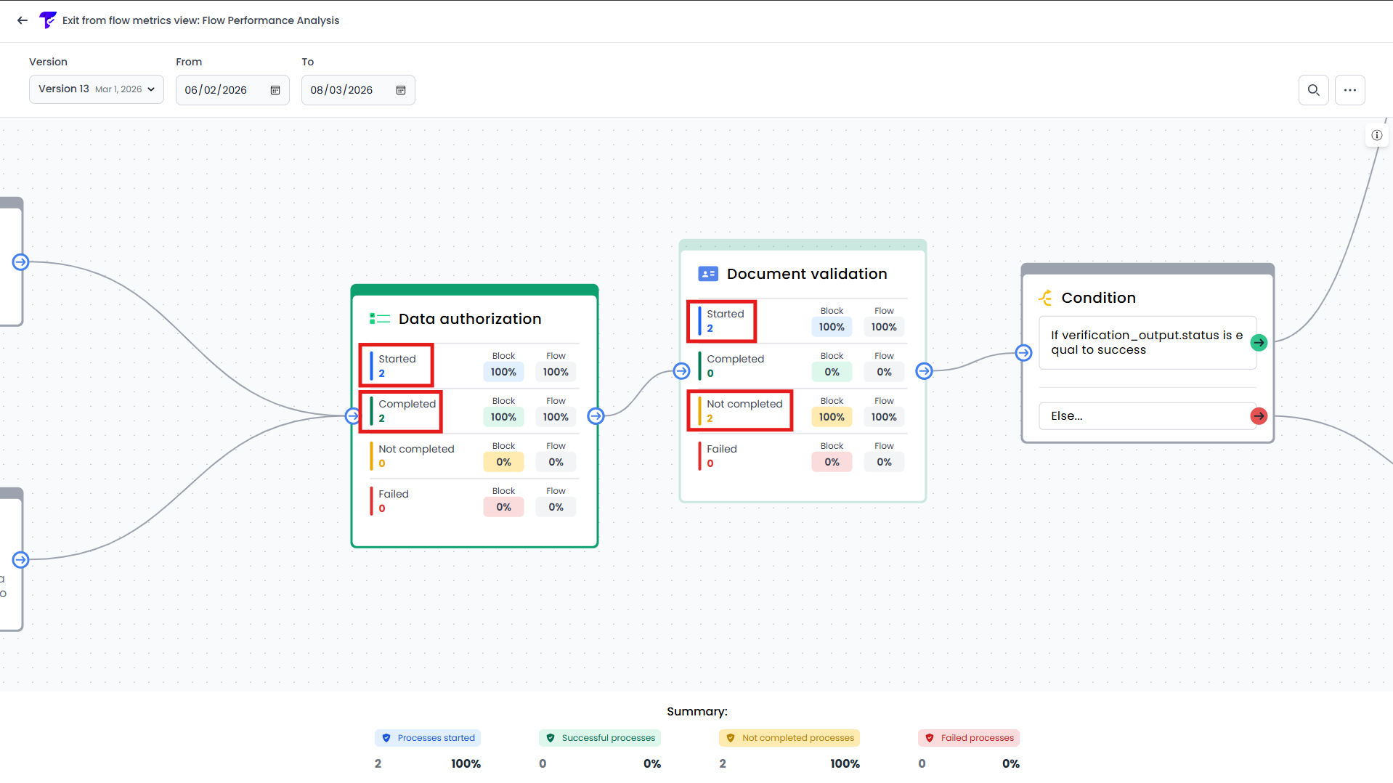The height and width of the screenshot is (783, 1393).
Task: Open the search icon
Action: pos(1313,90)
